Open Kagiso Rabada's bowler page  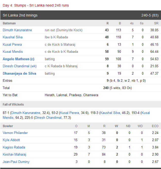[x=14, y=147]
